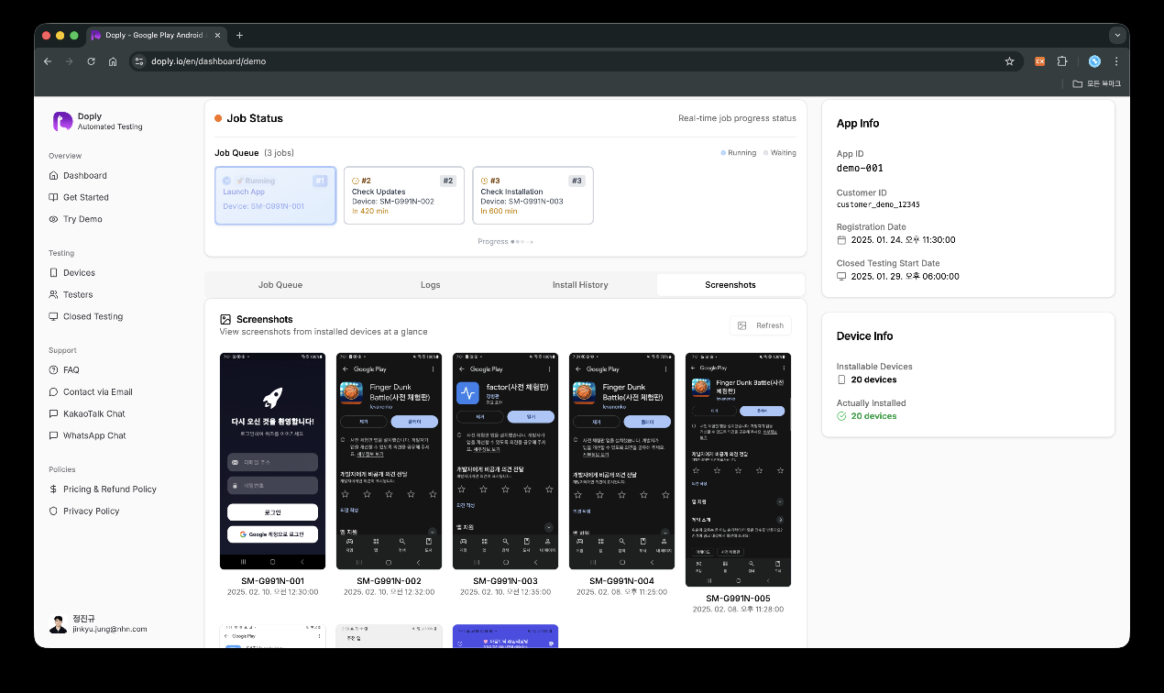
Task: Click the Try Demo eye icon
Action: tap(55, 219)
